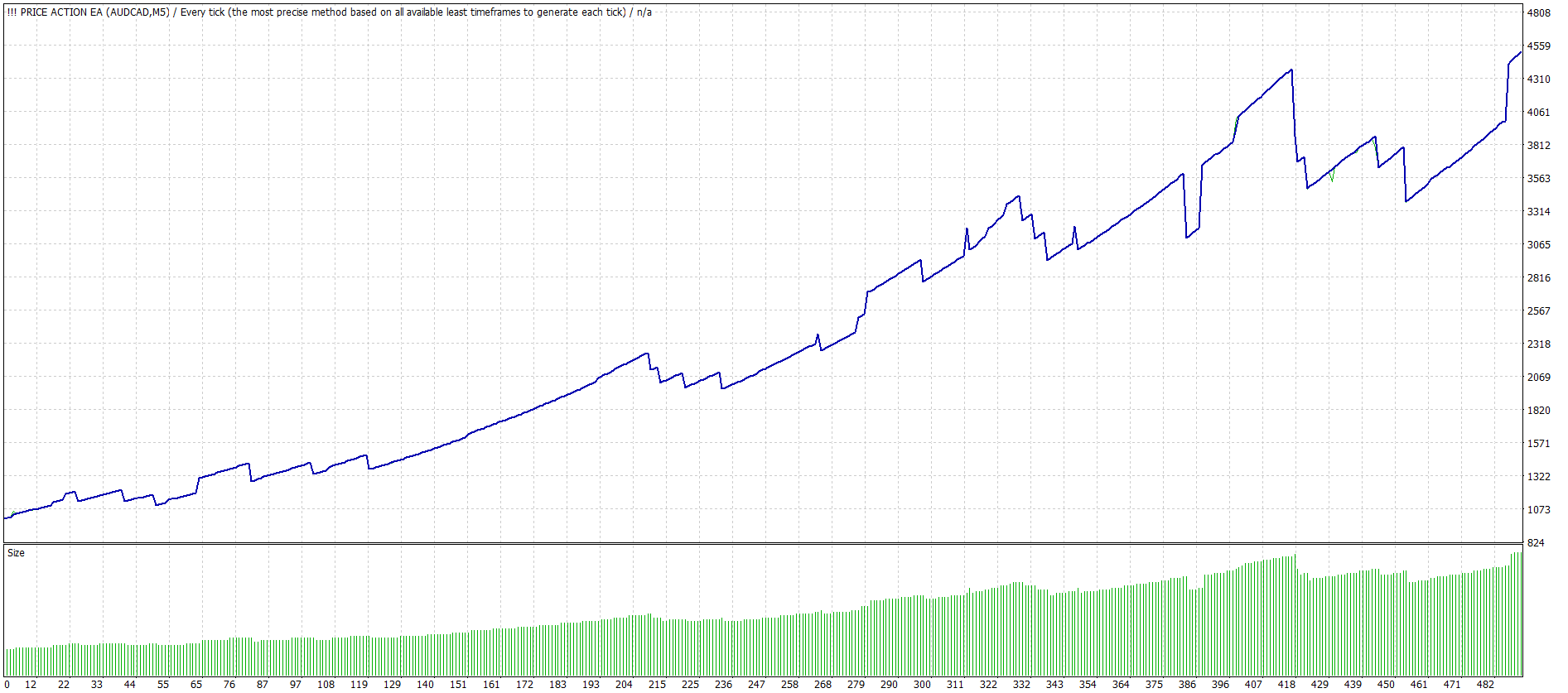
Task: Click the 824 balance axis value
Action: click(1536, 543)
